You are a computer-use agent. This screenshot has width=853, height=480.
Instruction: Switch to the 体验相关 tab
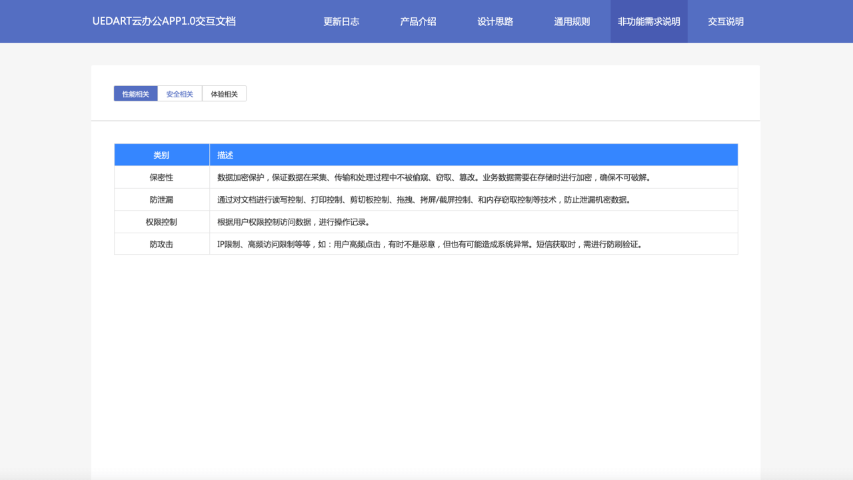pos(224,94)
